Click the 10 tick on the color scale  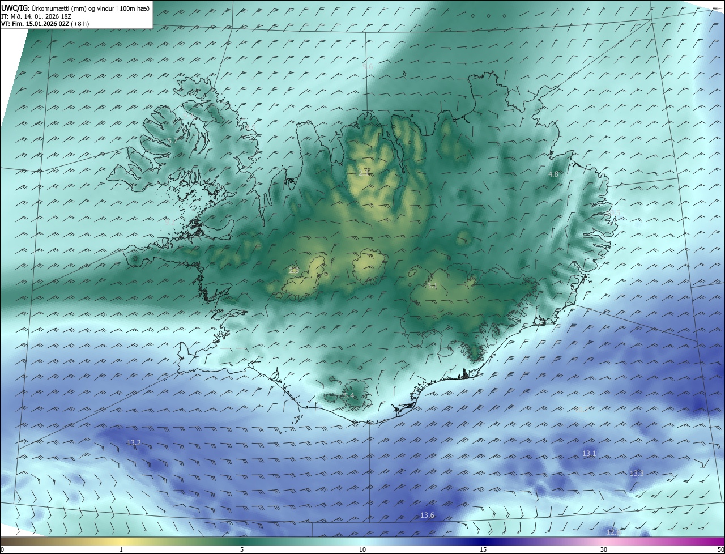pos(362,549)
